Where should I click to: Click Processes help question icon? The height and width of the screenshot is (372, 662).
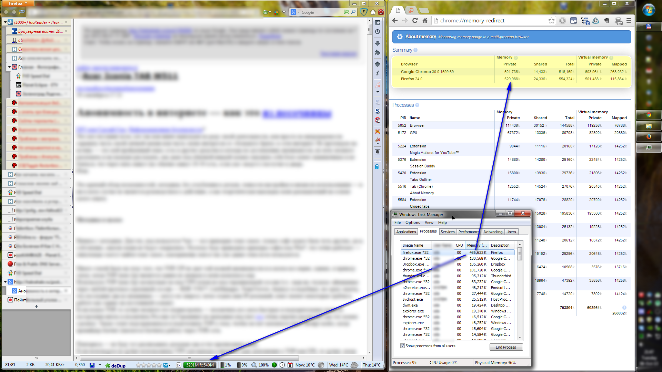point(417,105)
